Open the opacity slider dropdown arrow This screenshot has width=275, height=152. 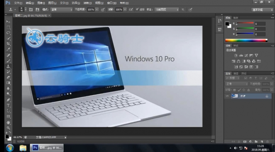[x=97, y=10]
